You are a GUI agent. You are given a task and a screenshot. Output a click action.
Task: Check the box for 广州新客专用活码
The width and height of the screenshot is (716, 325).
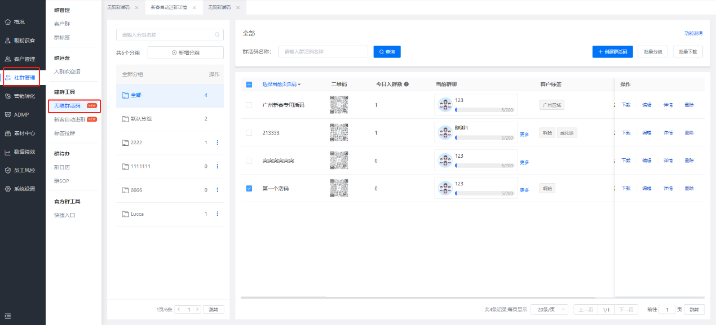pyautogui.click(x=249, y=105)
